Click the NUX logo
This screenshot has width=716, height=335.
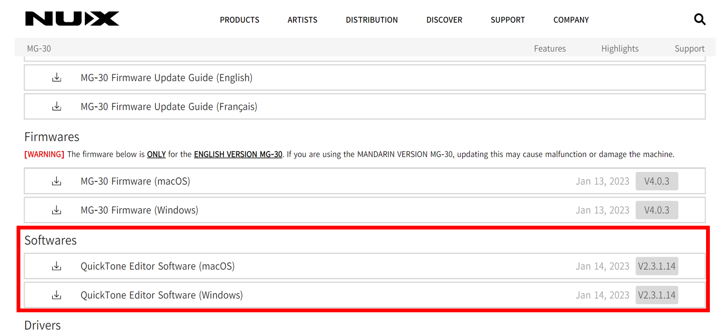click(x=72, y=19)
